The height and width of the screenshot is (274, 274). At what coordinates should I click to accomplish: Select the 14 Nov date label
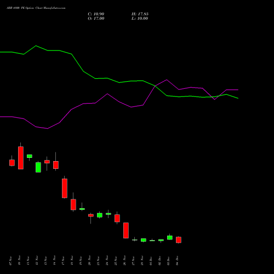pos(54,261)
